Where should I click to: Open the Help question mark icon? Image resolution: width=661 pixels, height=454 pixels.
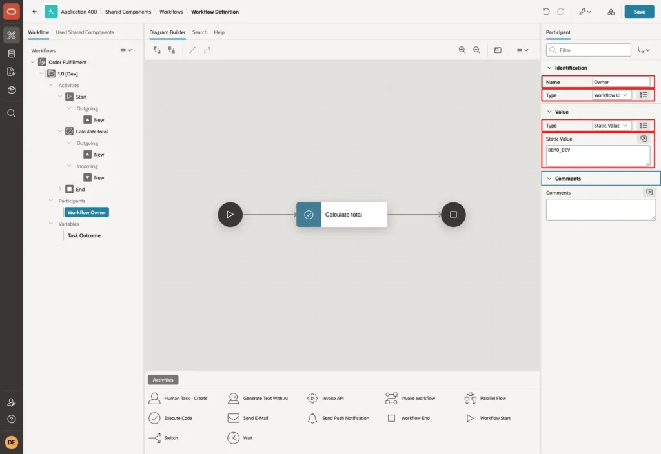[x=12, y=419]
